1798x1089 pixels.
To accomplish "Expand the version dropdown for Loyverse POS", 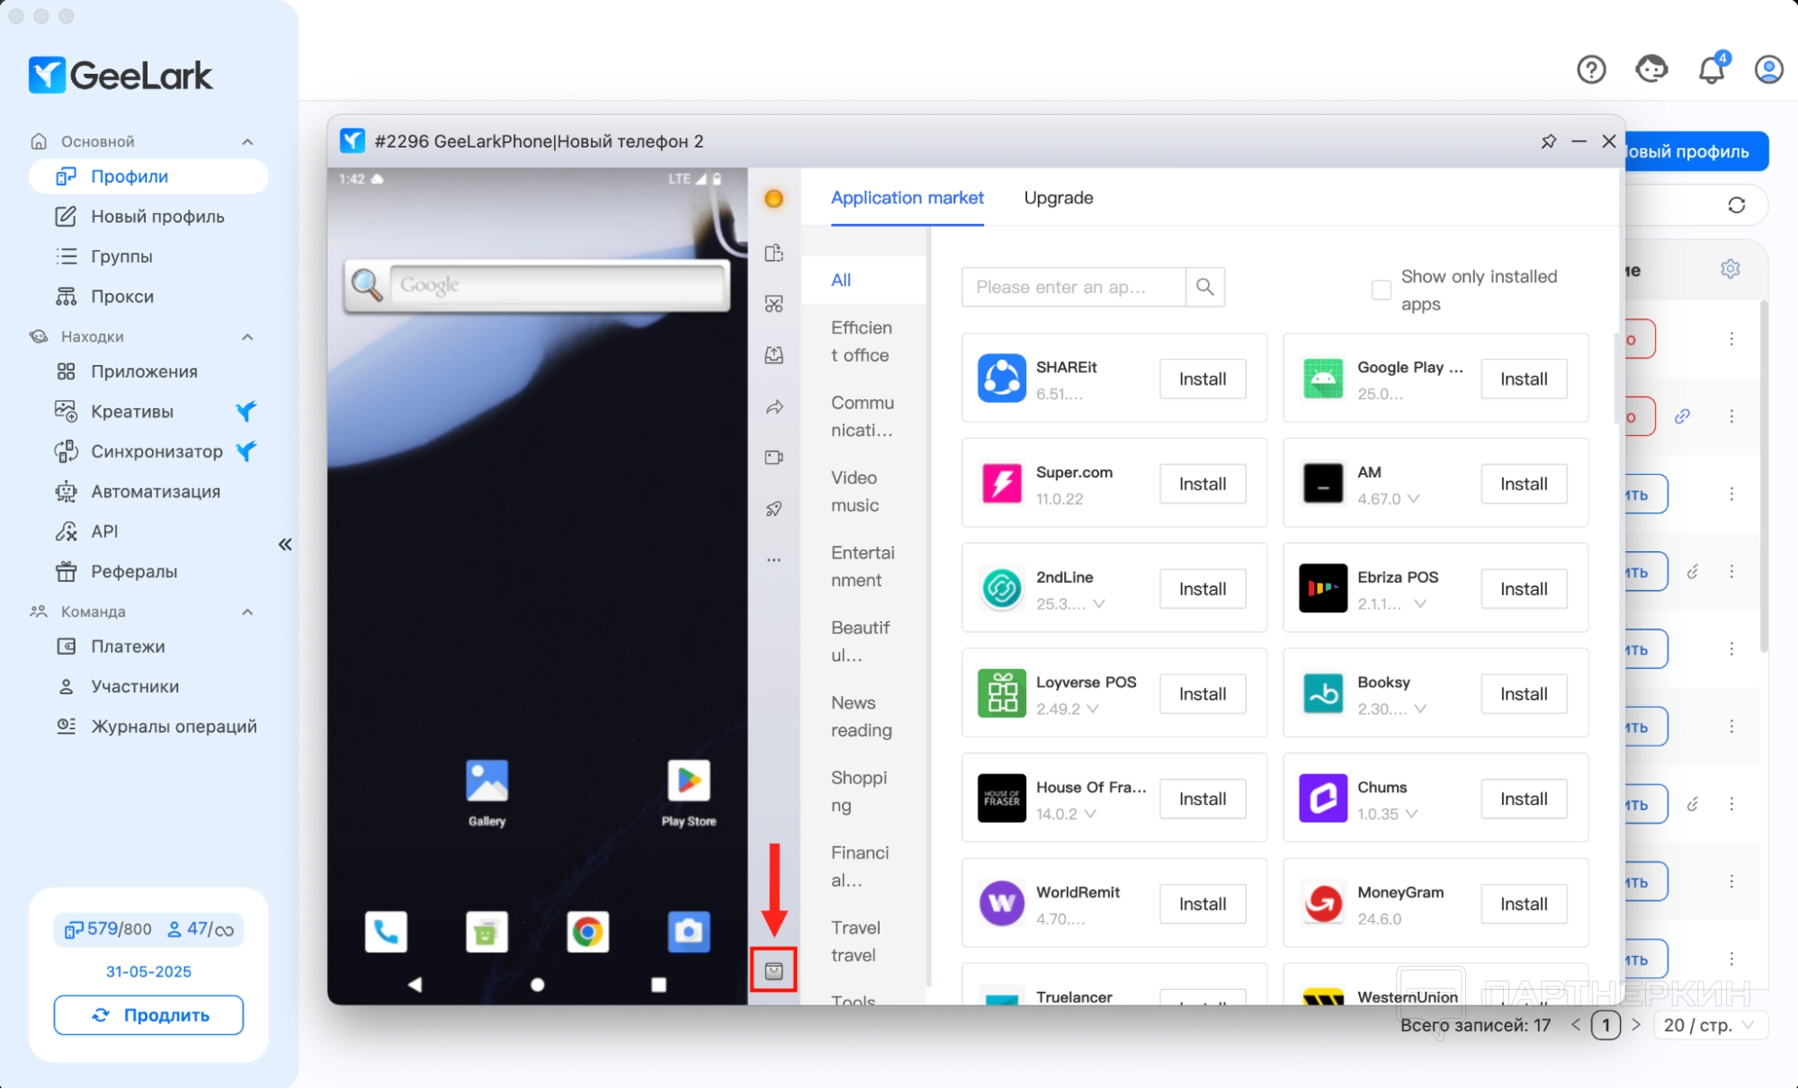I will [1093, 709].
